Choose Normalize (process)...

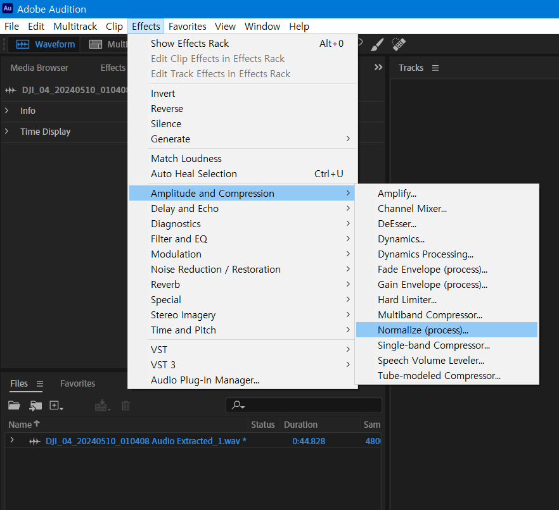(447, 330)
